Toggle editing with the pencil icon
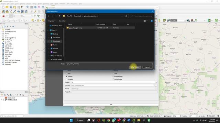 35,12
